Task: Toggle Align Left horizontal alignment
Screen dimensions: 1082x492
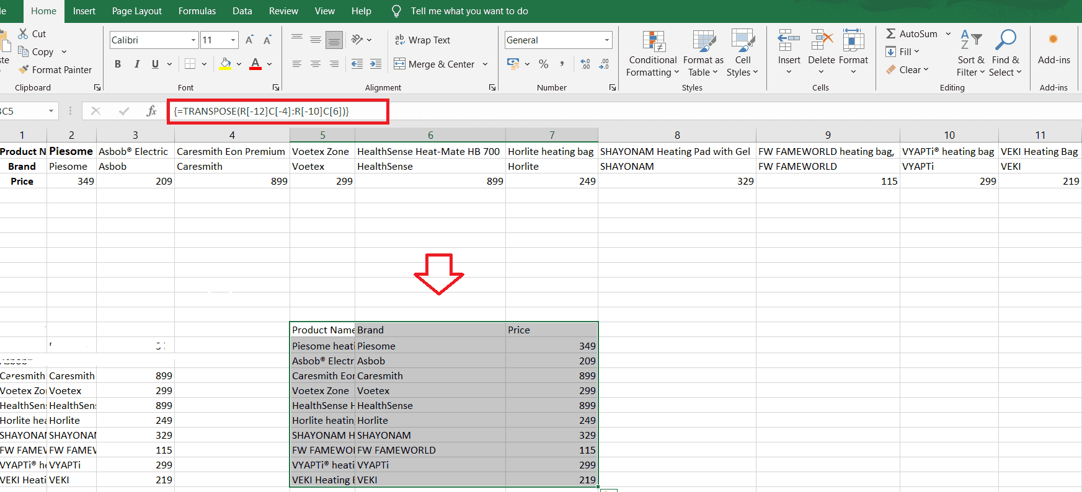Action: point(297,64)
